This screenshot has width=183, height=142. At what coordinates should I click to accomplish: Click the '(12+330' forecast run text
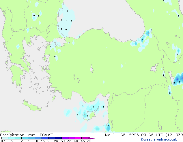174,135
